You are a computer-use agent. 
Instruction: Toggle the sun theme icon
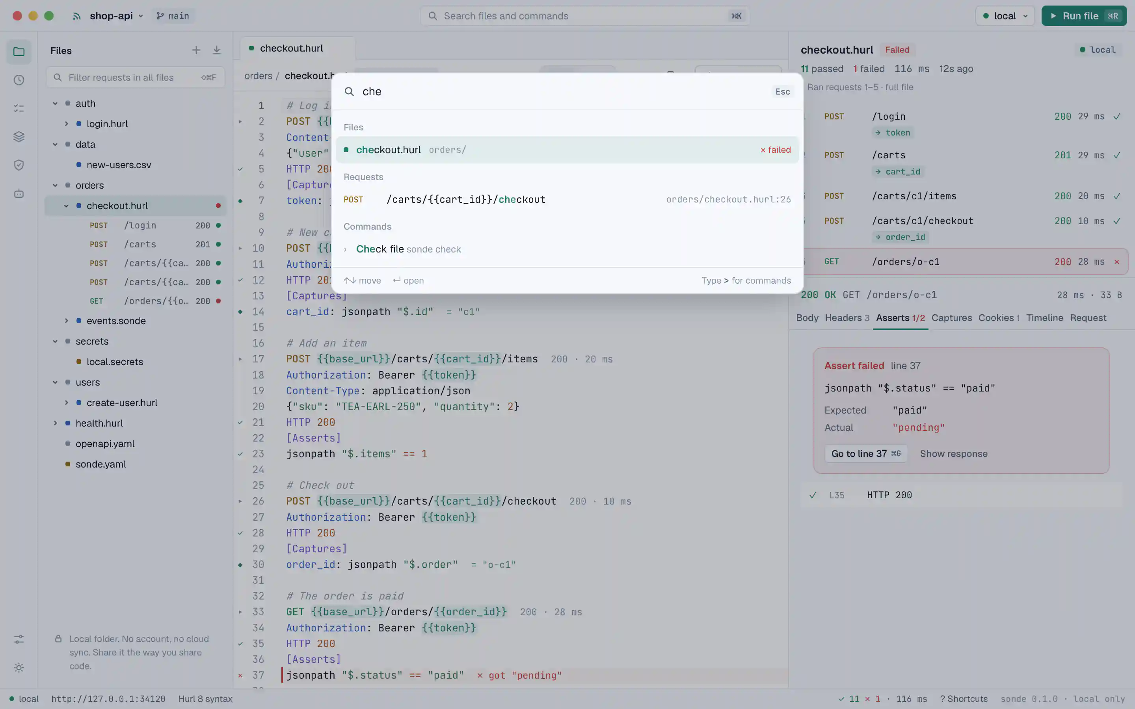click(19, 668)
